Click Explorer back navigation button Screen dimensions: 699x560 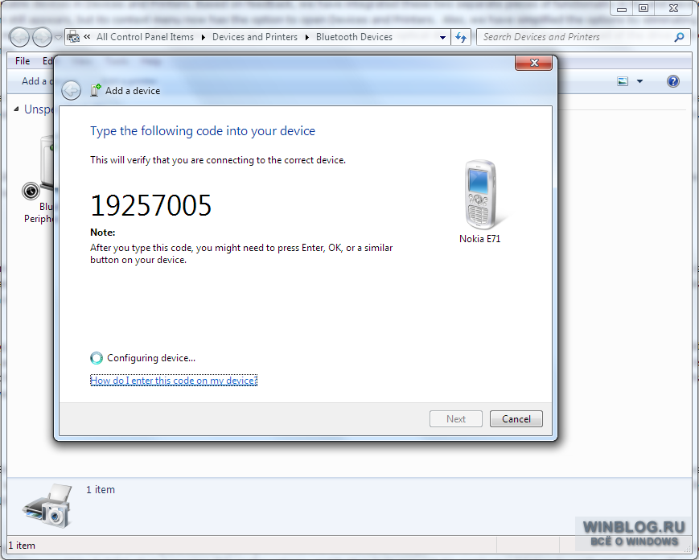click(x=19, y=38)
